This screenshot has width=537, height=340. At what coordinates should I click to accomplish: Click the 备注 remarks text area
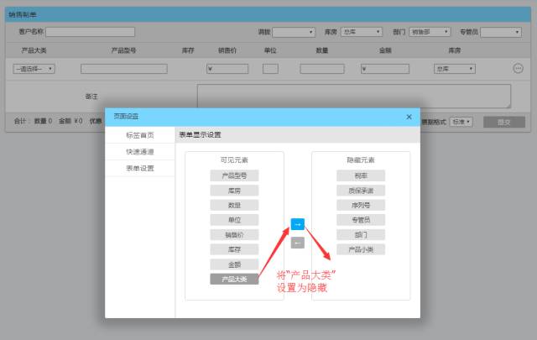[x=354, y=97]
